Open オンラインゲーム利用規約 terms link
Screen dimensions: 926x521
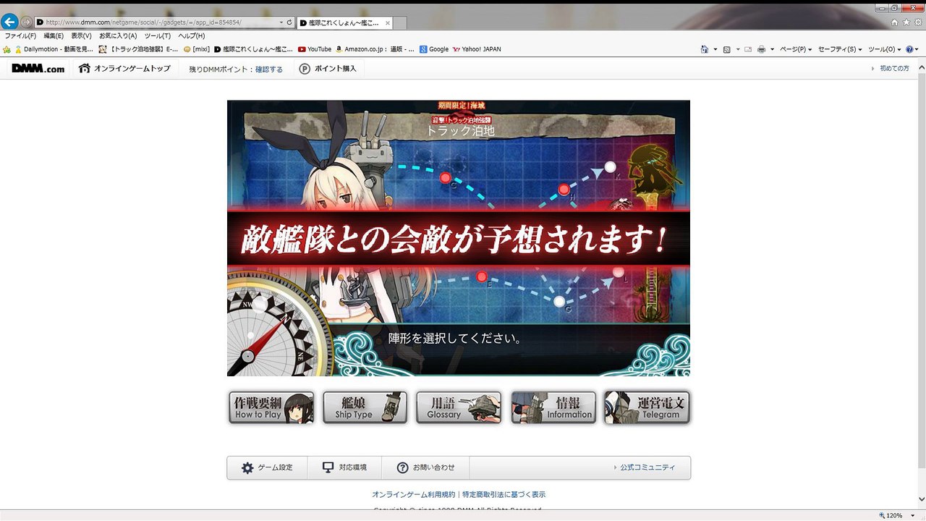[414, 495]
